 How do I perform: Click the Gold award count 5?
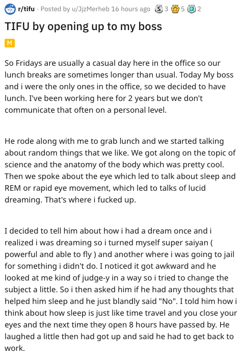click(x=183, y=9)
